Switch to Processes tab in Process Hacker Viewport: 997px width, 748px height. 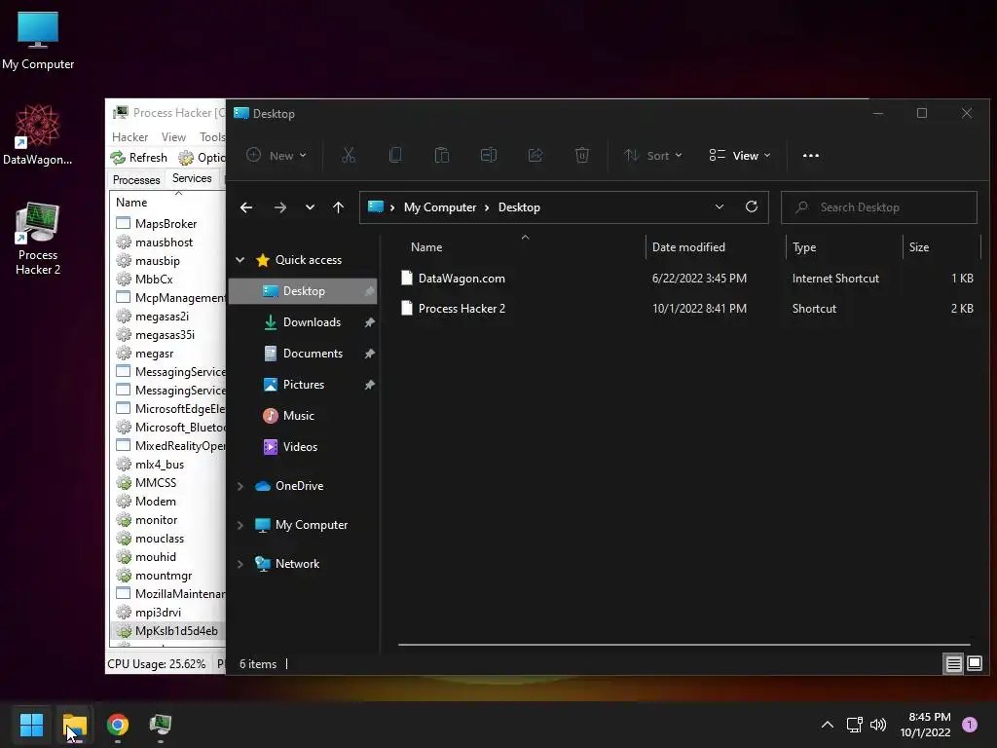click(x=136, y=179)
